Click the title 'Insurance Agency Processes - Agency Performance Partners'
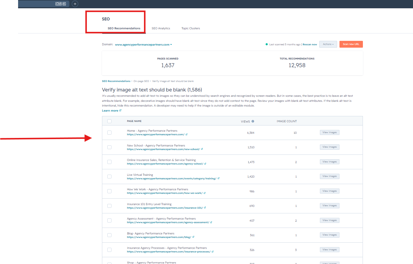Screen dimensions: 413x264 click(167, 248)
